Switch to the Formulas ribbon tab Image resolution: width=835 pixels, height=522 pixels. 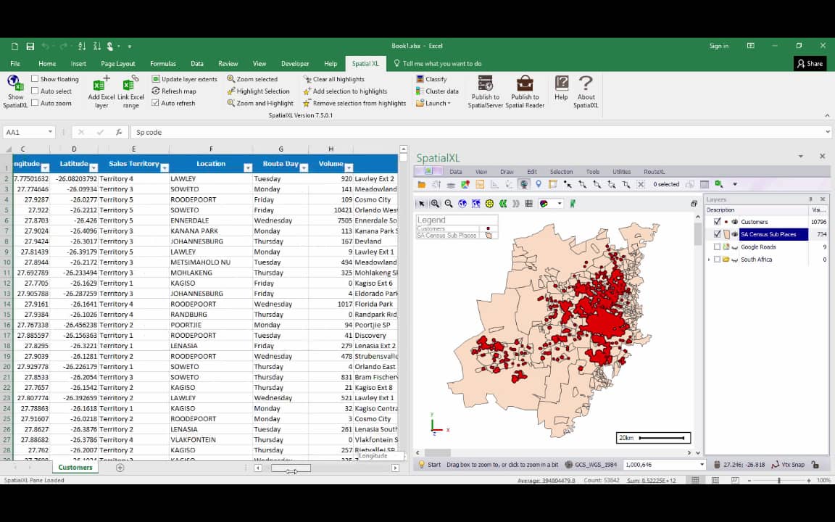[x=163, y=64]
